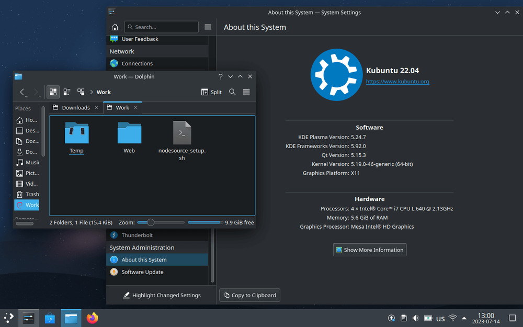523x327 pixels.
Task: Select the Web folder
Action: (129, 138)
